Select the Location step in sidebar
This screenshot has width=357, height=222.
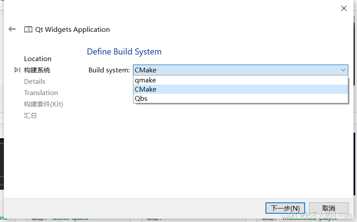pos(38,59)
